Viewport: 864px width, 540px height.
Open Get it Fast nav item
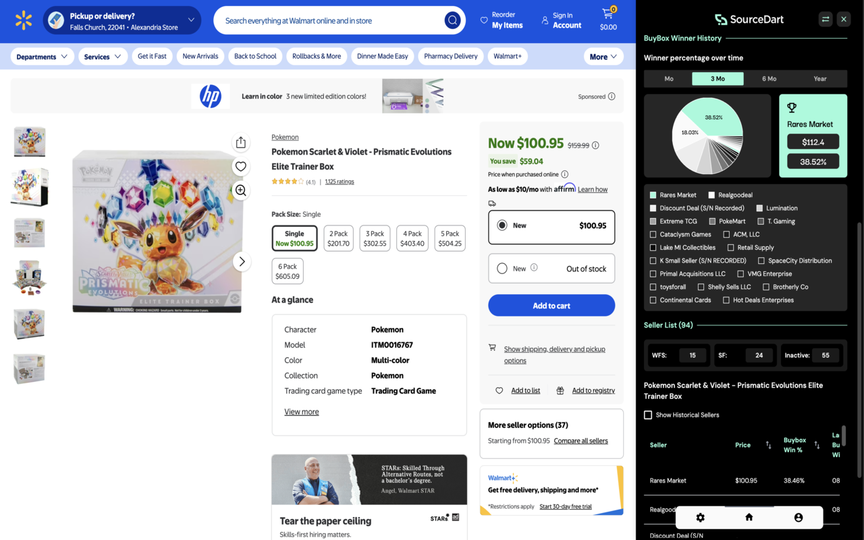tap(152, 56)
